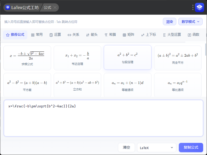The height and width of the screenshot is (155, 207).
Task: Show the 箭头 arrows tab
Action: coord(92,35)
